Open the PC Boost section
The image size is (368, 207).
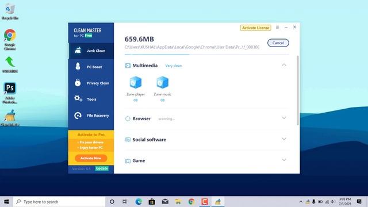(x=91, y=67)
